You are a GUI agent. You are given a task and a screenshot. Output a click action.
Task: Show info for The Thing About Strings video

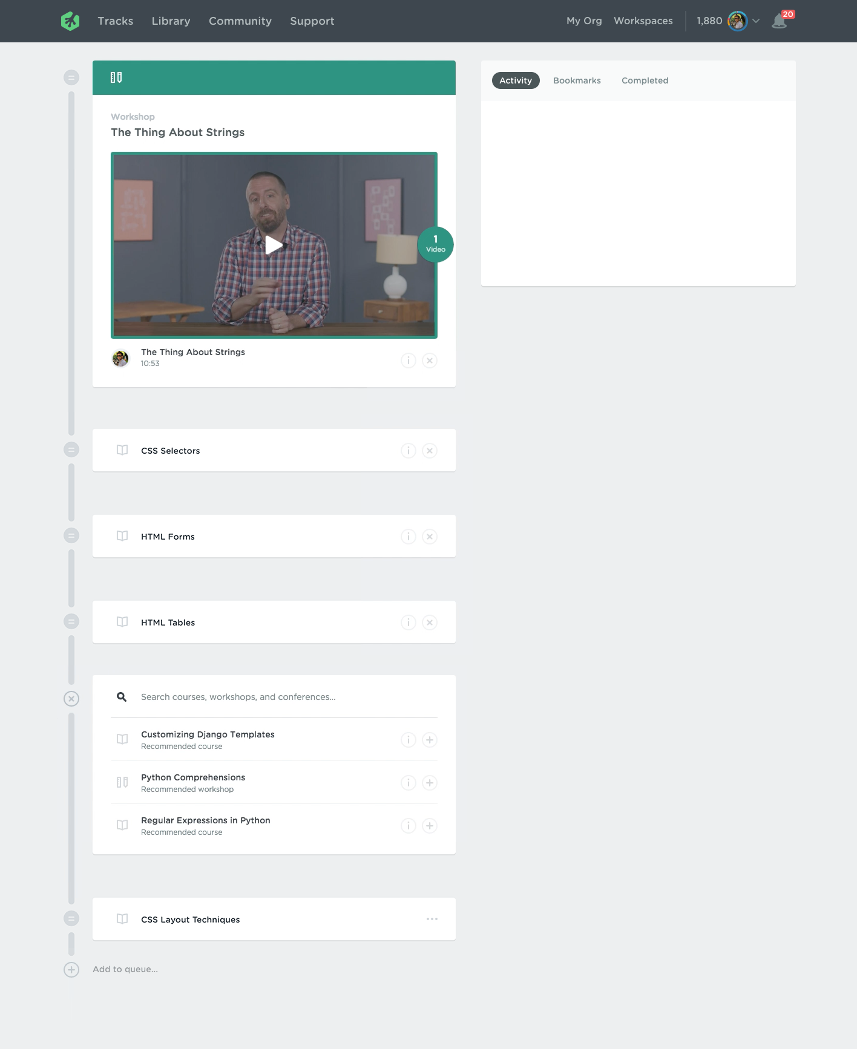pyautogui.click(x=409, y=361)
